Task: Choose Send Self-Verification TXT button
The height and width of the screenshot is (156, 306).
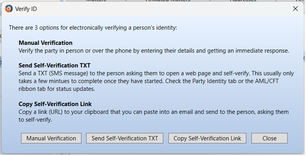Action: 125,138
